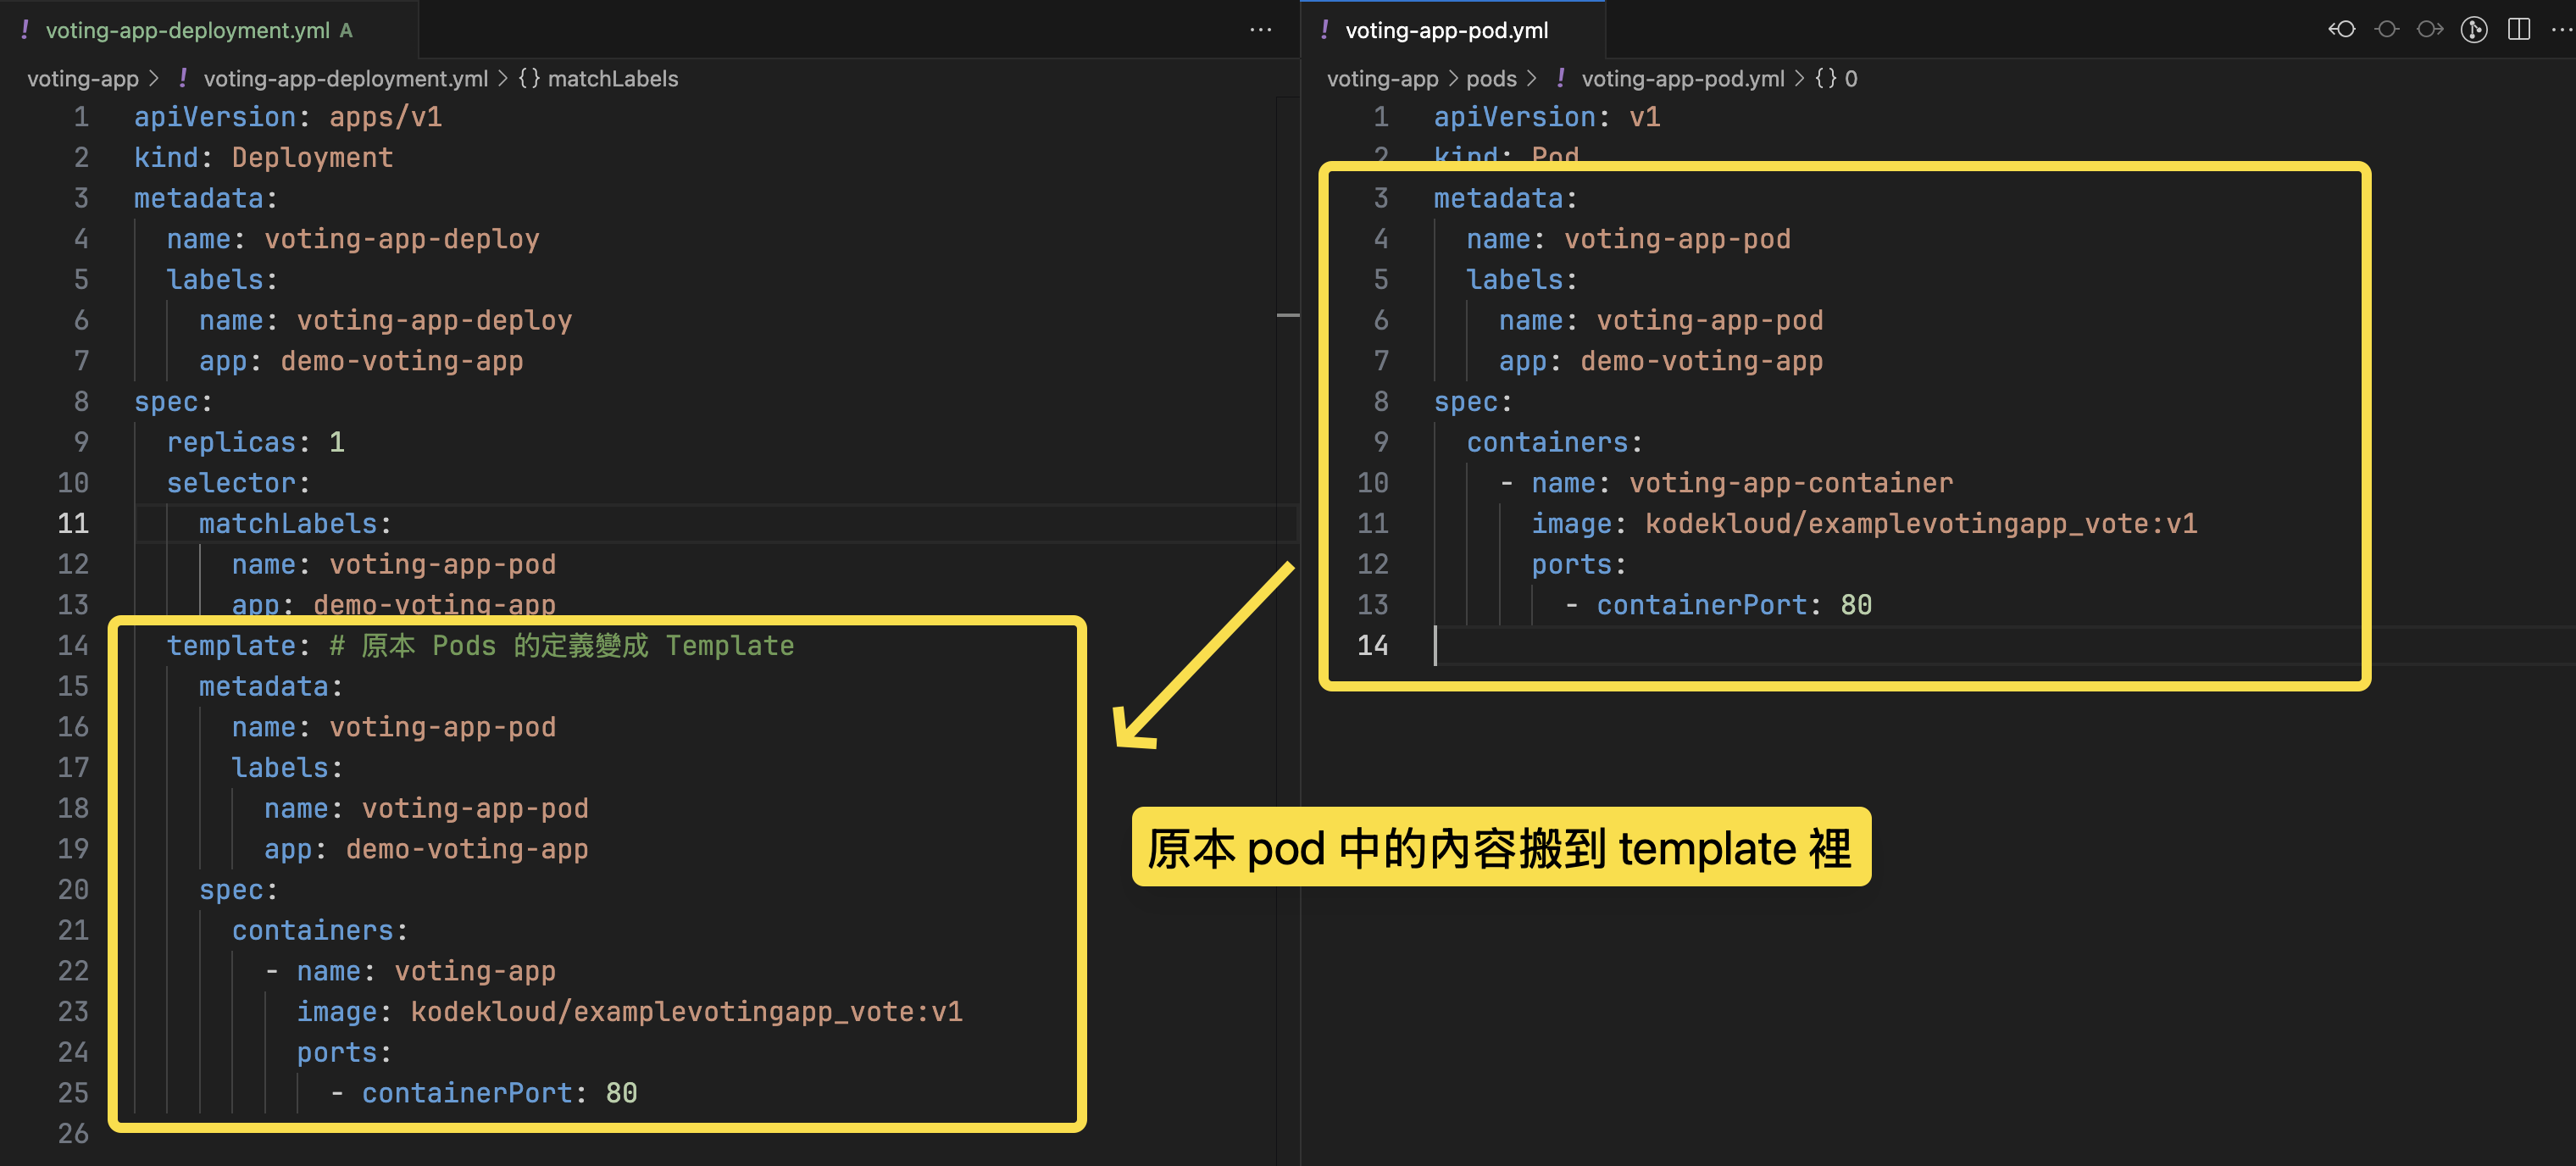Open pods folder breadcrumb
The image size is (2576, 1166).
coord(1491,79)
